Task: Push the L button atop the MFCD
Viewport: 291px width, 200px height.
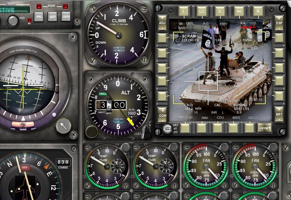Action: click(x=184, y=11)
